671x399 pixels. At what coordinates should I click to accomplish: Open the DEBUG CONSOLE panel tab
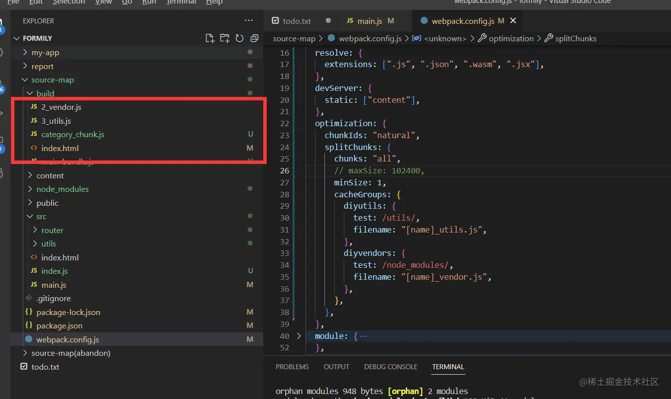(390, 367)
